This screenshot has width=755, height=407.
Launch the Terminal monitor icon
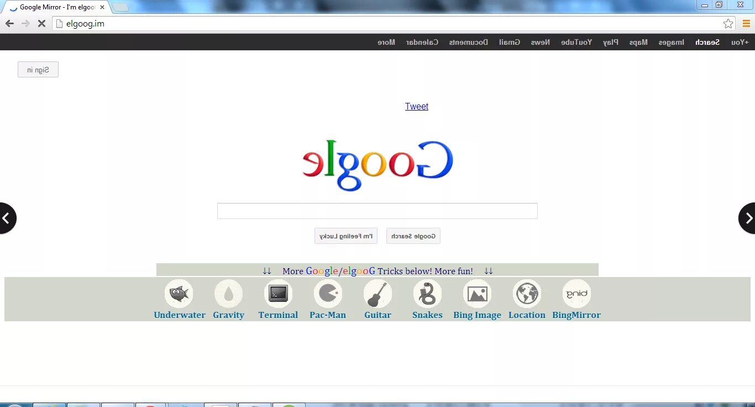(278, 294)
